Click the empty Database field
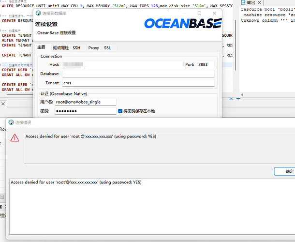 [x=138, y=74]
